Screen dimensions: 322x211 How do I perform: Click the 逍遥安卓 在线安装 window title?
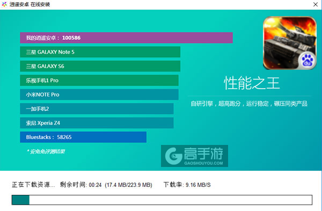click(x=30, y=4)
